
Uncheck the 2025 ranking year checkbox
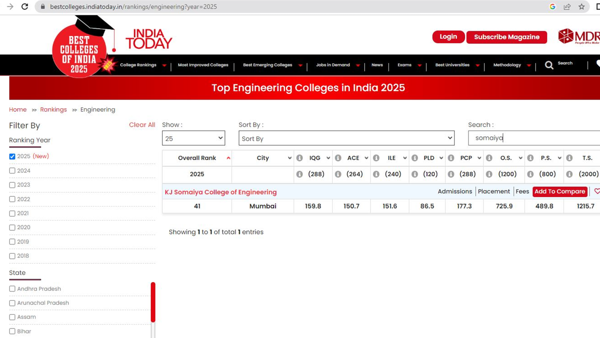tap(12, 157)
